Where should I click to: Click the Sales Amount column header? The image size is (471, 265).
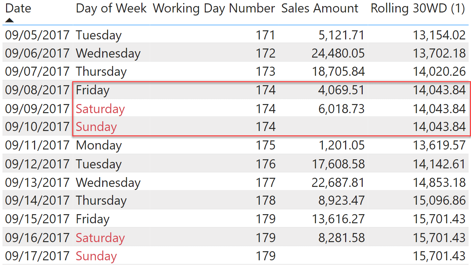320,8
